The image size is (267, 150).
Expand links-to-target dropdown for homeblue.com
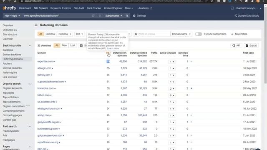point(172,89)
